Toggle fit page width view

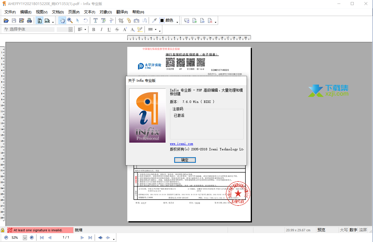tap(47, 20)
